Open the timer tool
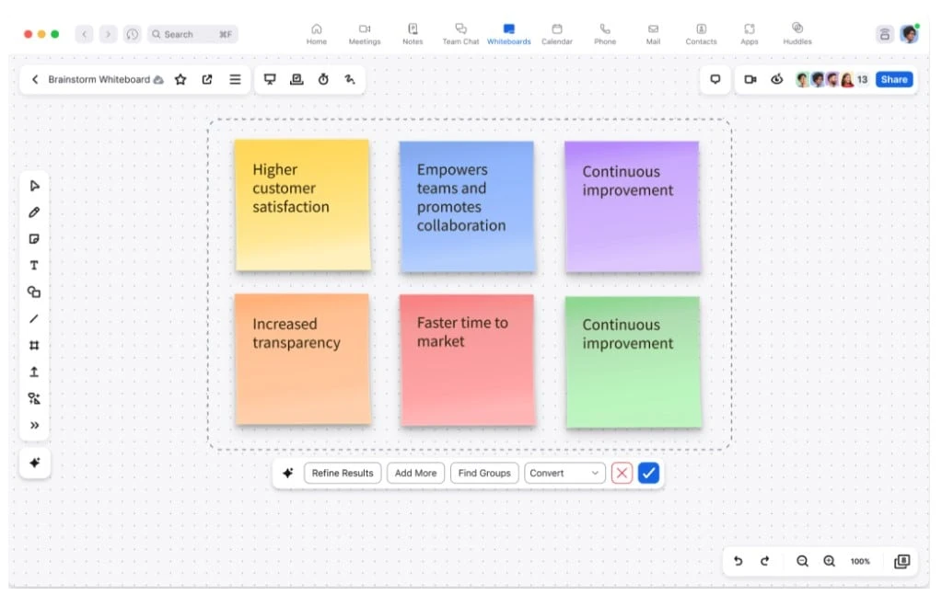942x607 pixels. pyautogui.click(x=323, y=79)
